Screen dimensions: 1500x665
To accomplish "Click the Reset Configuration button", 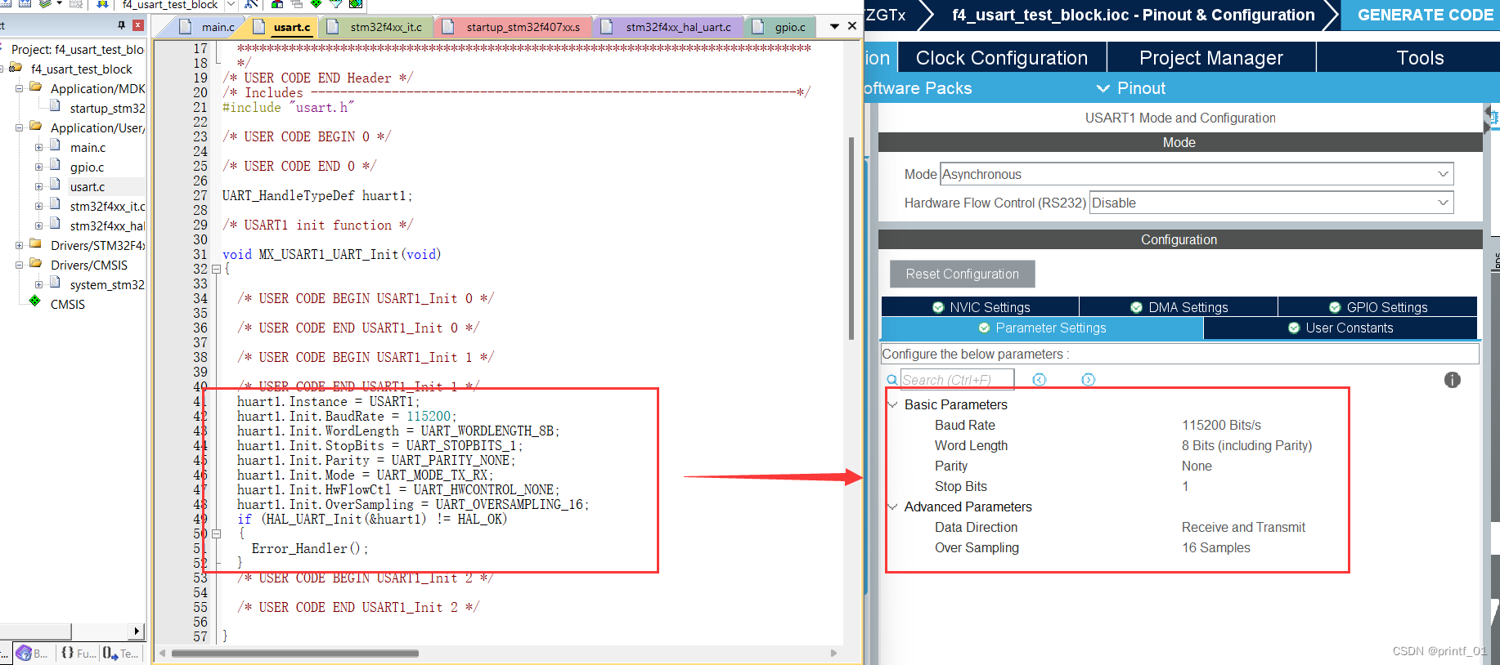I will click(x=962, y=274).
